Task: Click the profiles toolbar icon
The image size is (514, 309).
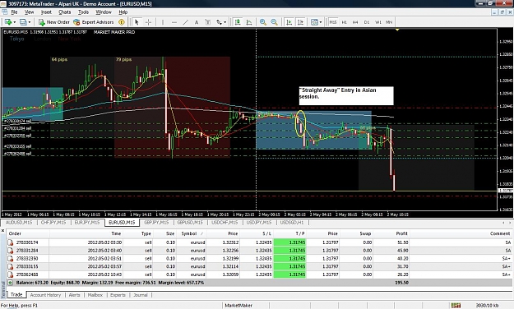Action: (x=23, y=22)
